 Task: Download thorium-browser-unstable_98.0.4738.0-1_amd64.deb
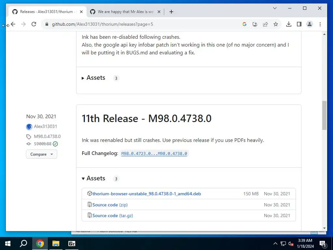[x=147, y=194]
